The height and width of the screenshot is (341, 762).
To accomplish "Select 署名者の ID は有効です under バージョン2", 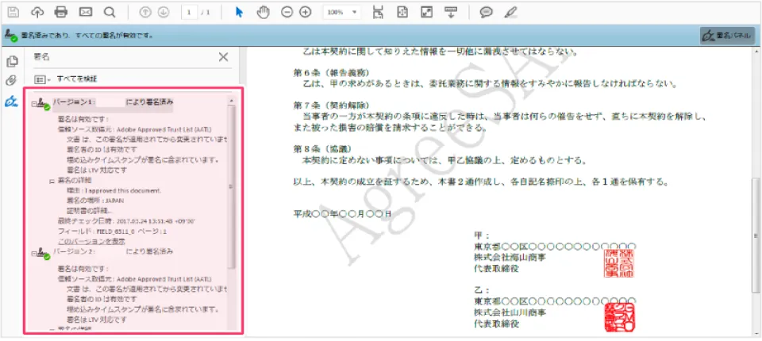I will click(x=102, y=299).
